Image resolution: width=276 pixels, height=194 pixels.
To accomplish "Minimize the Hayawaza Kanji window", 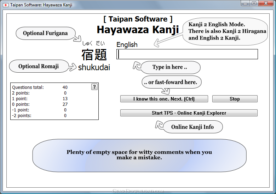I will point(245,3).
